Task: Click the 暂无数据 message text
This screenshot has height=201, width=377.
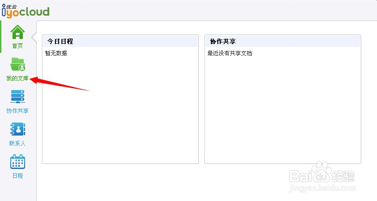Action: (56, 53)
